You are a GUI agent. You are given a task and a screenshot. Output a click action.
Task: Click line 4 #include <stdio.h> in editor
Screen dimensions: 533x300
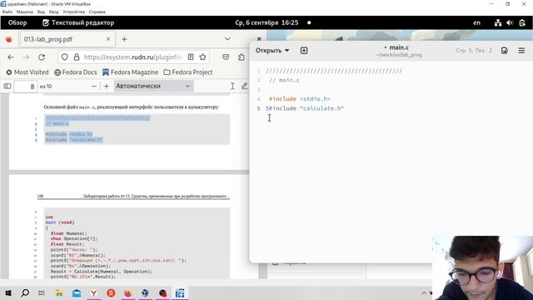[x=300, y=99]
